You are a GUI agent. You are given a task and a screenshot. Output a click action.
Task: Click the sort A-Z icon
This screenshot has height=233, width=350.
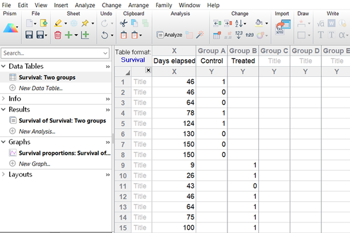[240, 23]
